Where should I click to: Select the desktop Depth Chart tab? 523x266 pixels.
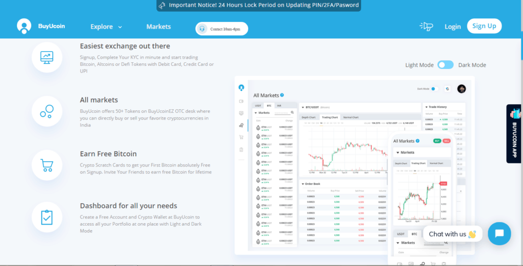[308, 117]
